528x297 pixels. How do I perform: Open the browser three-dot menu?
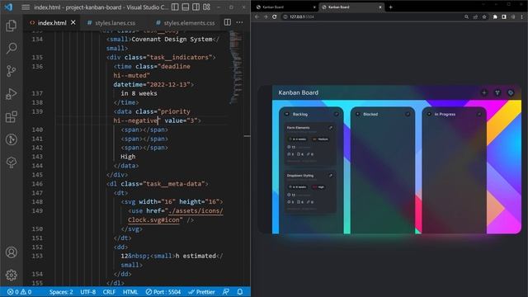tap(522, 16)
